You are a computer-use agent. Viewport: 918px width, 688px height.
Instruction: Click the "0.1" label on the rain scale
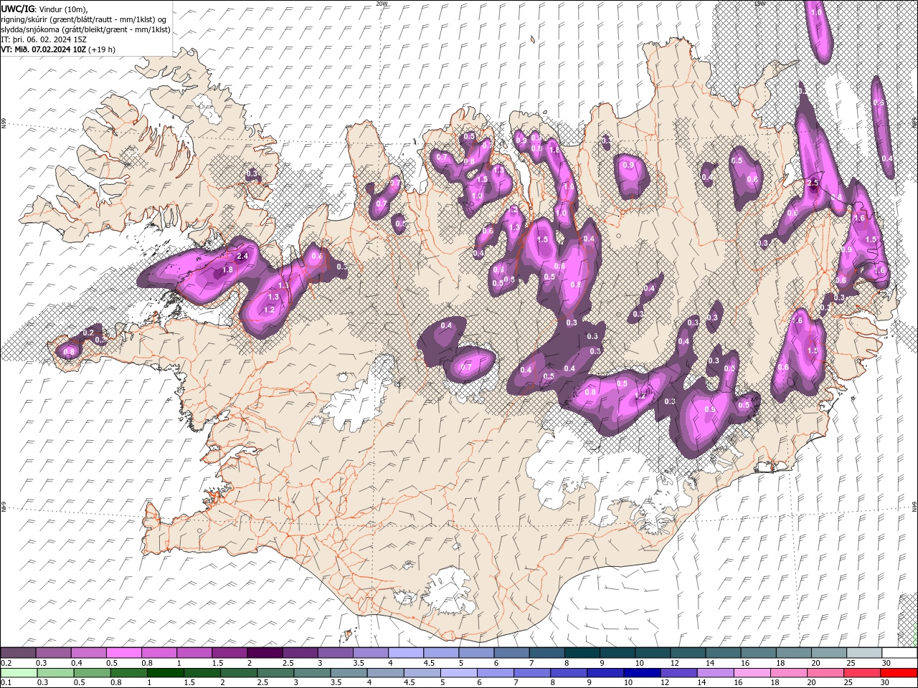(6, 682)
